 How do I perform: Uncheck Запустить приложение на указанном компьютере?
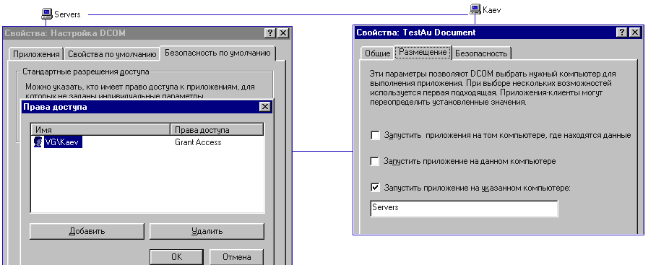[375, 188]
